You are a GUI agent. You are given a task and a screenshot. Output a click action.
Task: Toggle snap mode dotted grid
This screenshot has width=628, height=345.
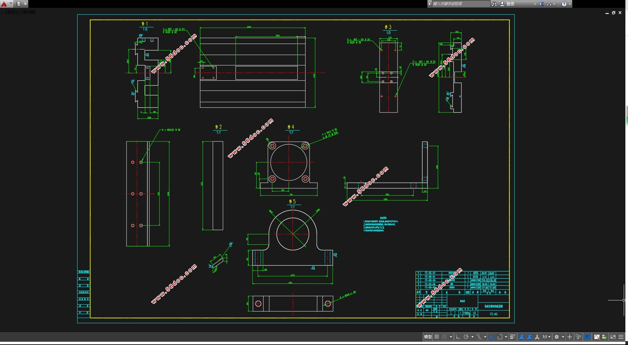pyautogui.click(x=444, y=337)
